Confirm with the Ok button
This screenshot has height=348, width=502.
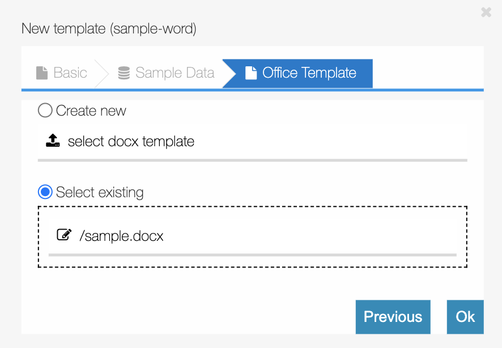465,317
